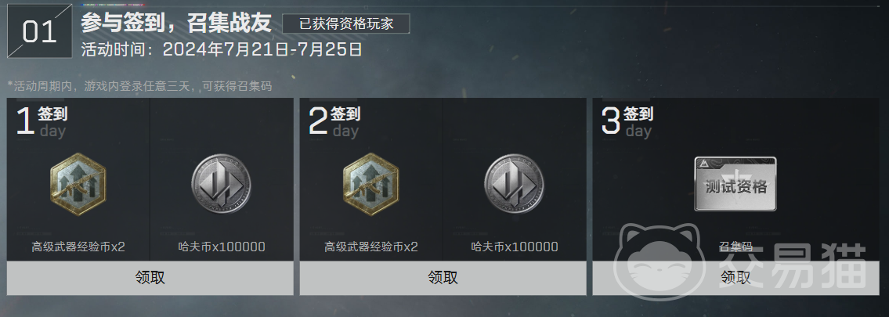Click the 测试资格 ticket card icon
Image resolution: width=889 pixels, height=317 pixels.
(735, 184)
